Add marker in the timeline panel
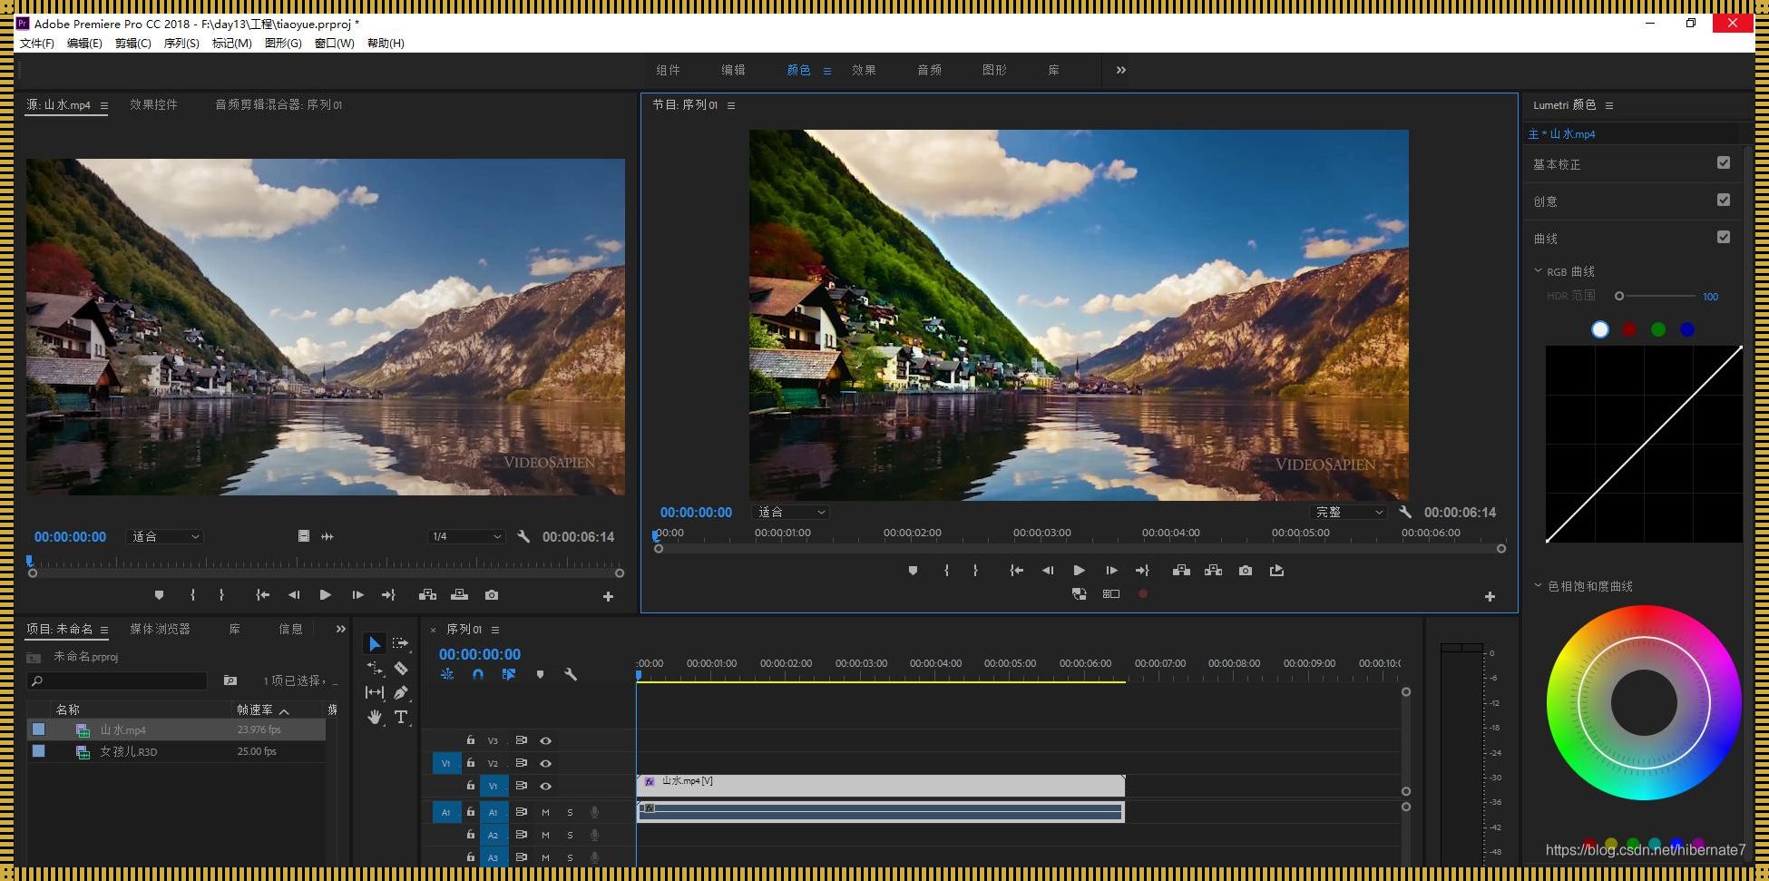Image resolution: width=1769 pixels, height=881 pixels. tap(540, 674)
